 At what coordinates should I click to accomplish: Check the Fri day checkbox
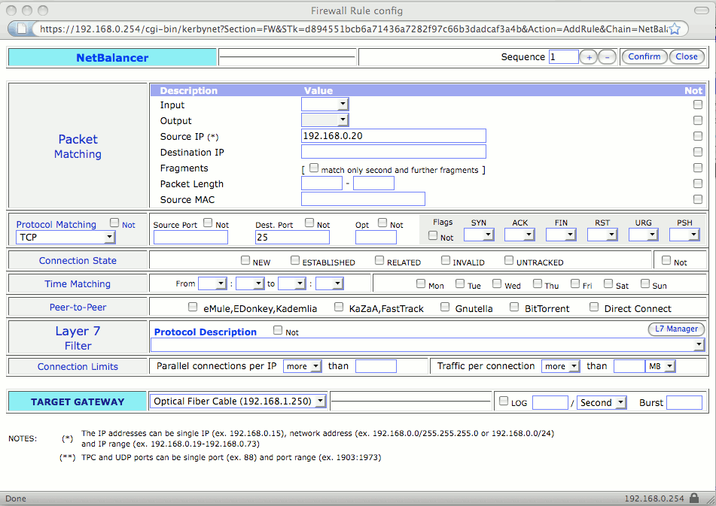click(575, 283)
